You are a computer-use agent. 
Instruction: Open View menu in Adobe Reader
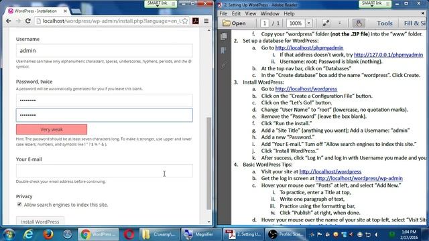point(250,13)
